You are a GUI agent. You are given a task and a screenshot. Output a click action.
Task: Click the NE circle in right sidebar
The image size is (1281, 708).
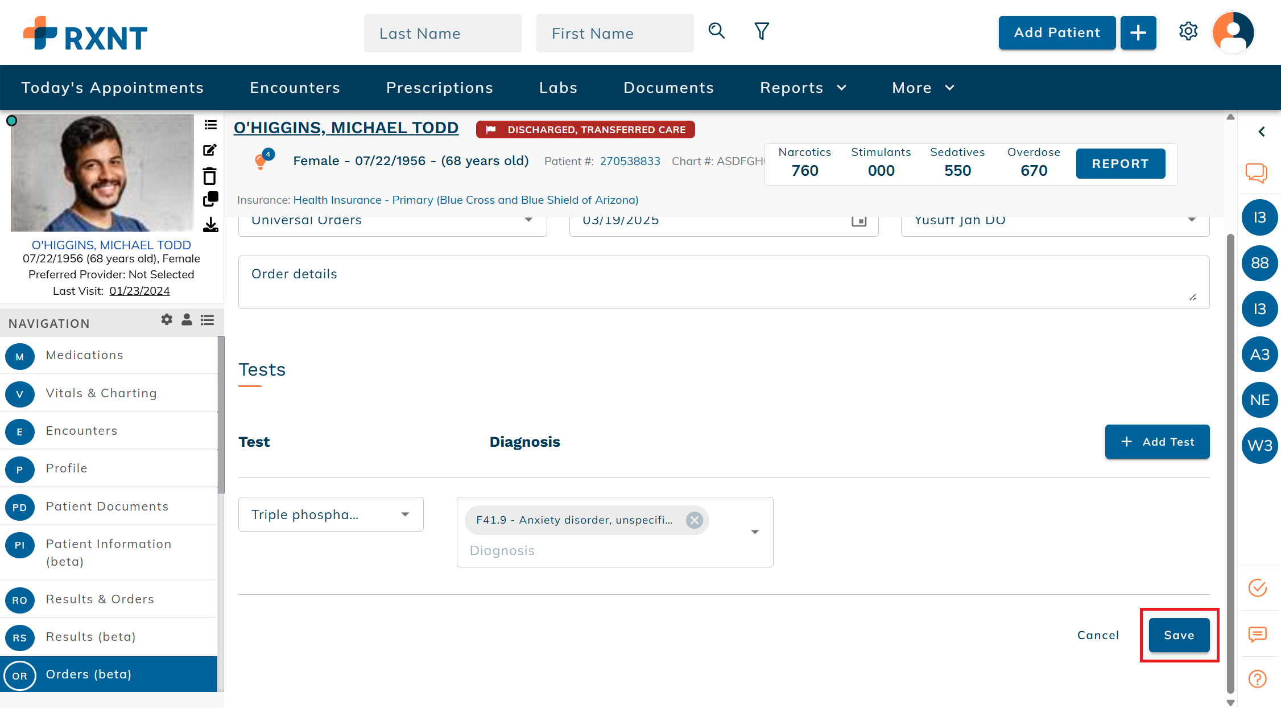pos(1260,400)
